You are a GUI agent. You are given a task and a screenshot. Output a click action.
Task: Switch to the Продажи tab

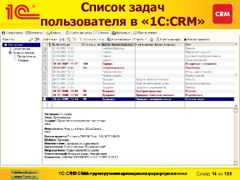(54, 33)
